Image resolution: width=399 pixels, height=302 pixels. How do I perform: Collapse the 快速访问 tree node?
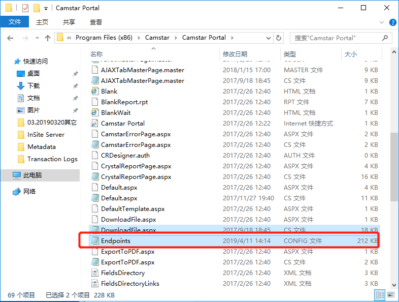pyautogui.click(x=7, y=61)
